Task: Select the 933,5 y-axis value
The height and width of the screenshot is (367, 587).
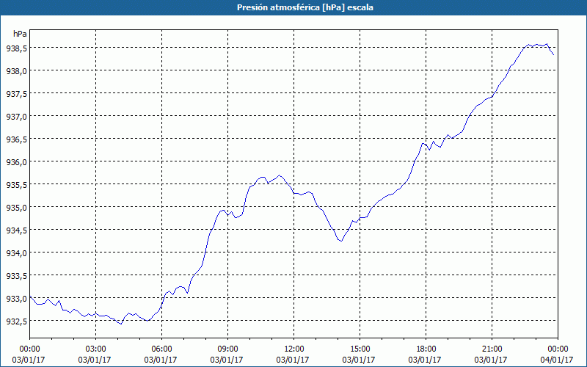Action: pyautogui.click(x=16, y=276)
